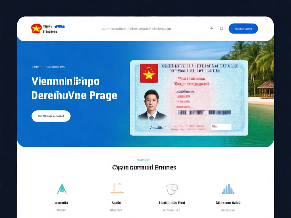Click the label under the bar chart icon
This screenshot has width=291, height=218.
[228, 203]
